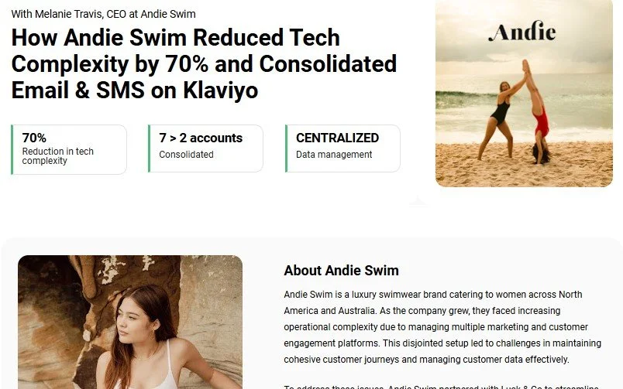623x389 pixels.
Task: Click the small triangle pointer below the hero section
Action: pos(418,200)
